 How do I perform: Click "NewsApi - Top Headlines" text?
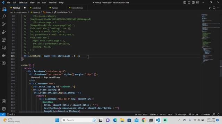click(45, 77)
